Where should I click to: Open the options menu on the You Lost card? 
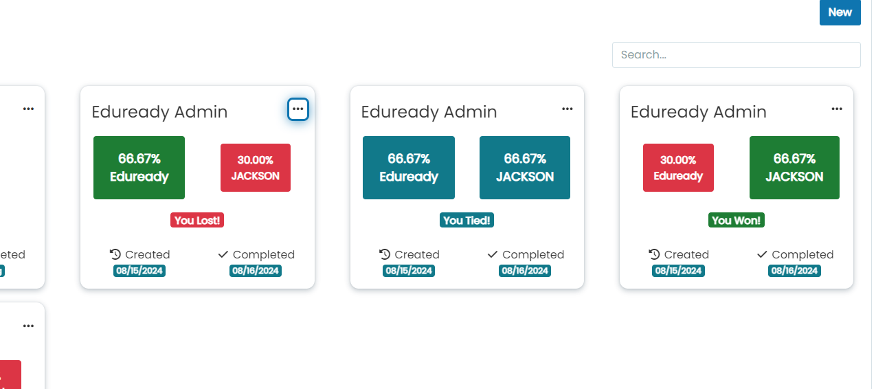point(297,109)
